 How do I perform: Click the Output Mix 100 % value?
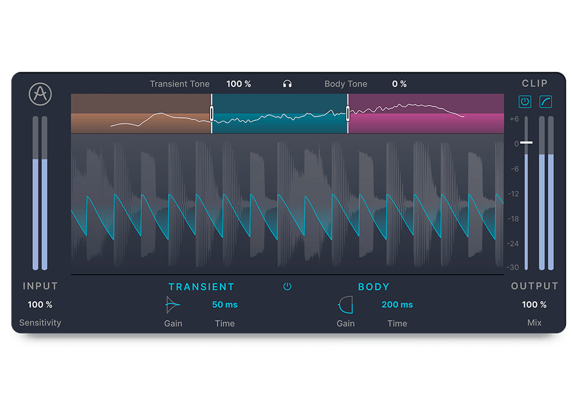pos(534,304)
